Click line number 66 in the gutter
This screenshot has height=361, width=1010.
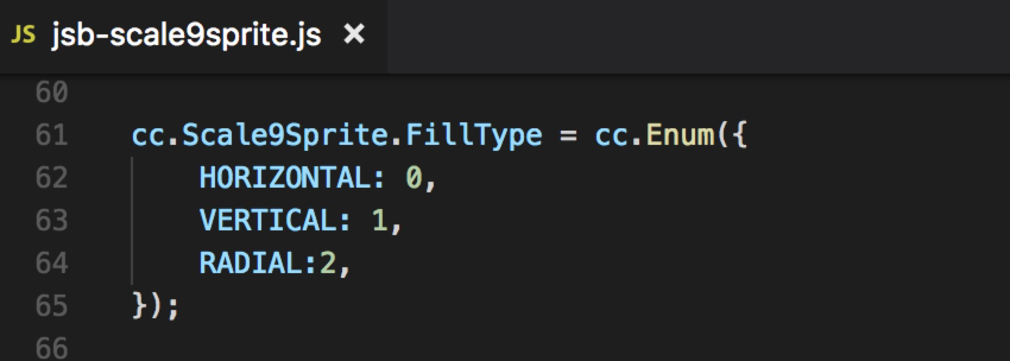[x=52, y=348]
